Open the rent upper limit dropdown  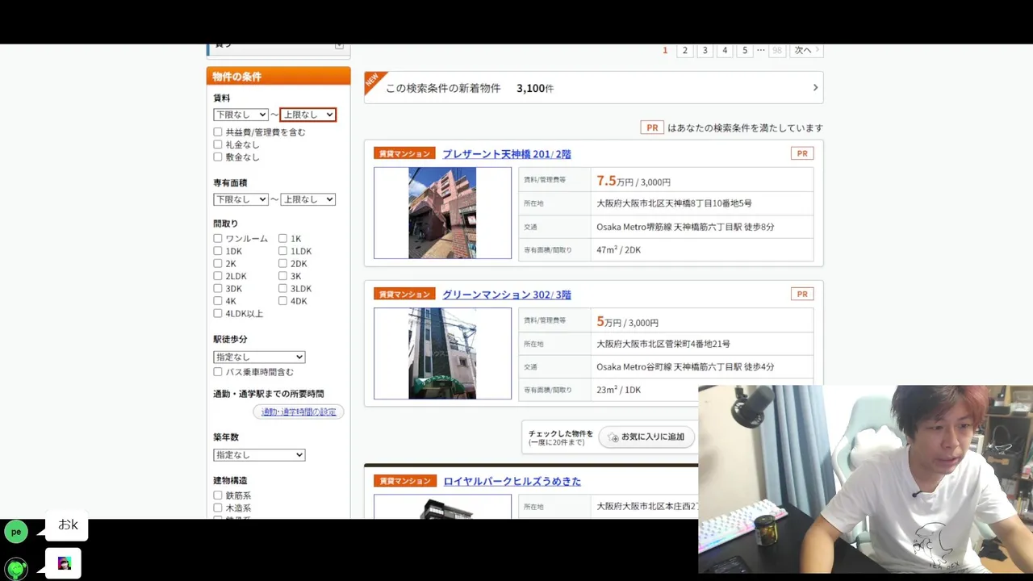307,115
